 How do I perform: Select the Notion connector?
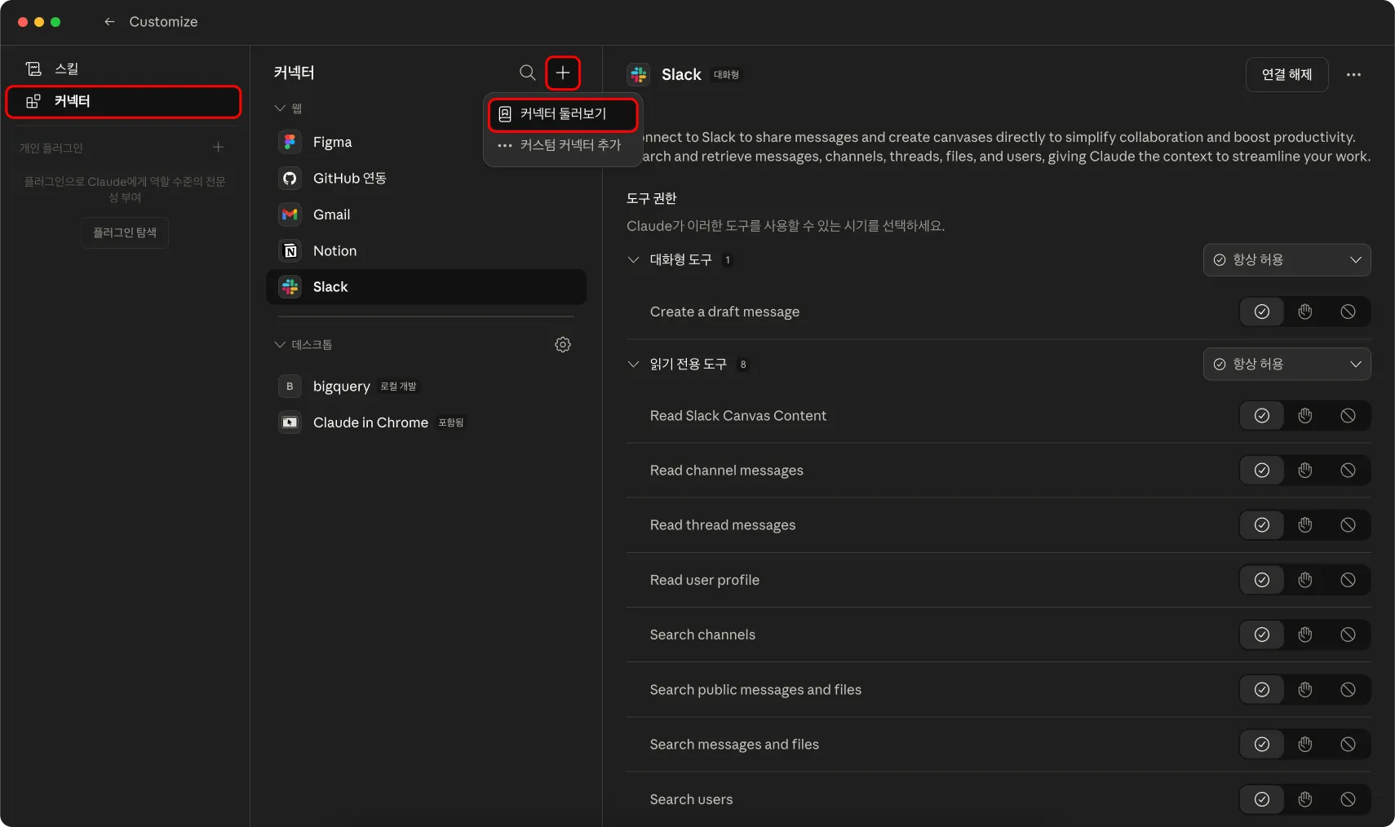[x=426, y=250]
